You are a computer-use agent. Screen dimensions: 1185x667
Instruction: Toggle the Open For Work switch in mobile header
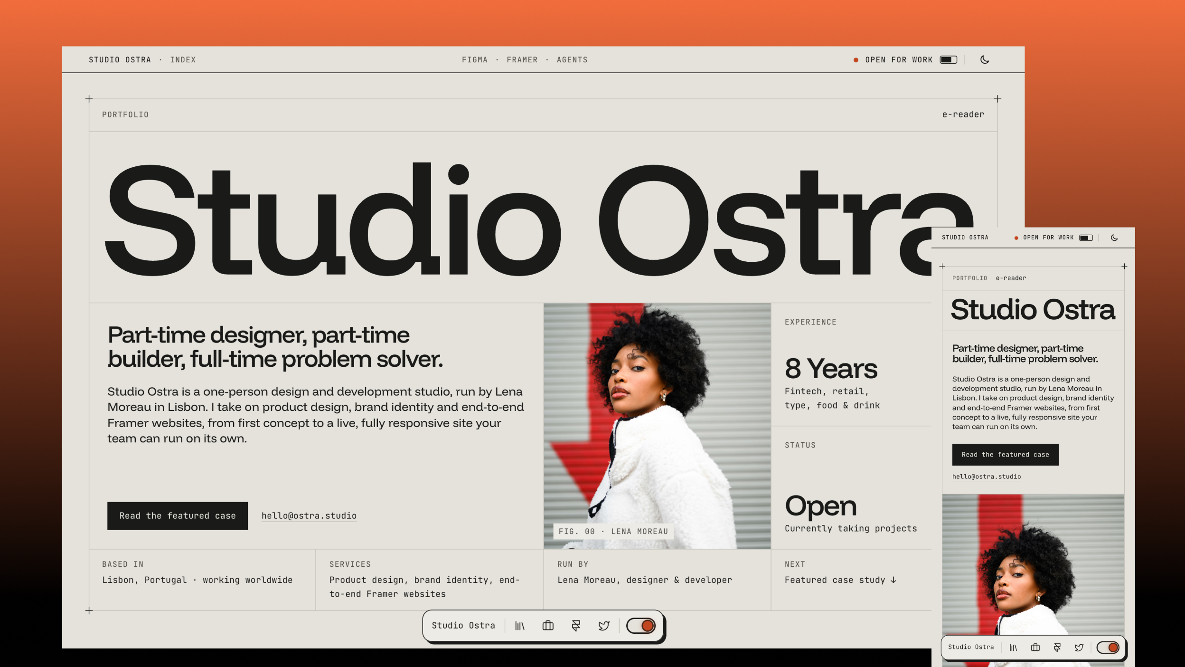click(1086, 238)
